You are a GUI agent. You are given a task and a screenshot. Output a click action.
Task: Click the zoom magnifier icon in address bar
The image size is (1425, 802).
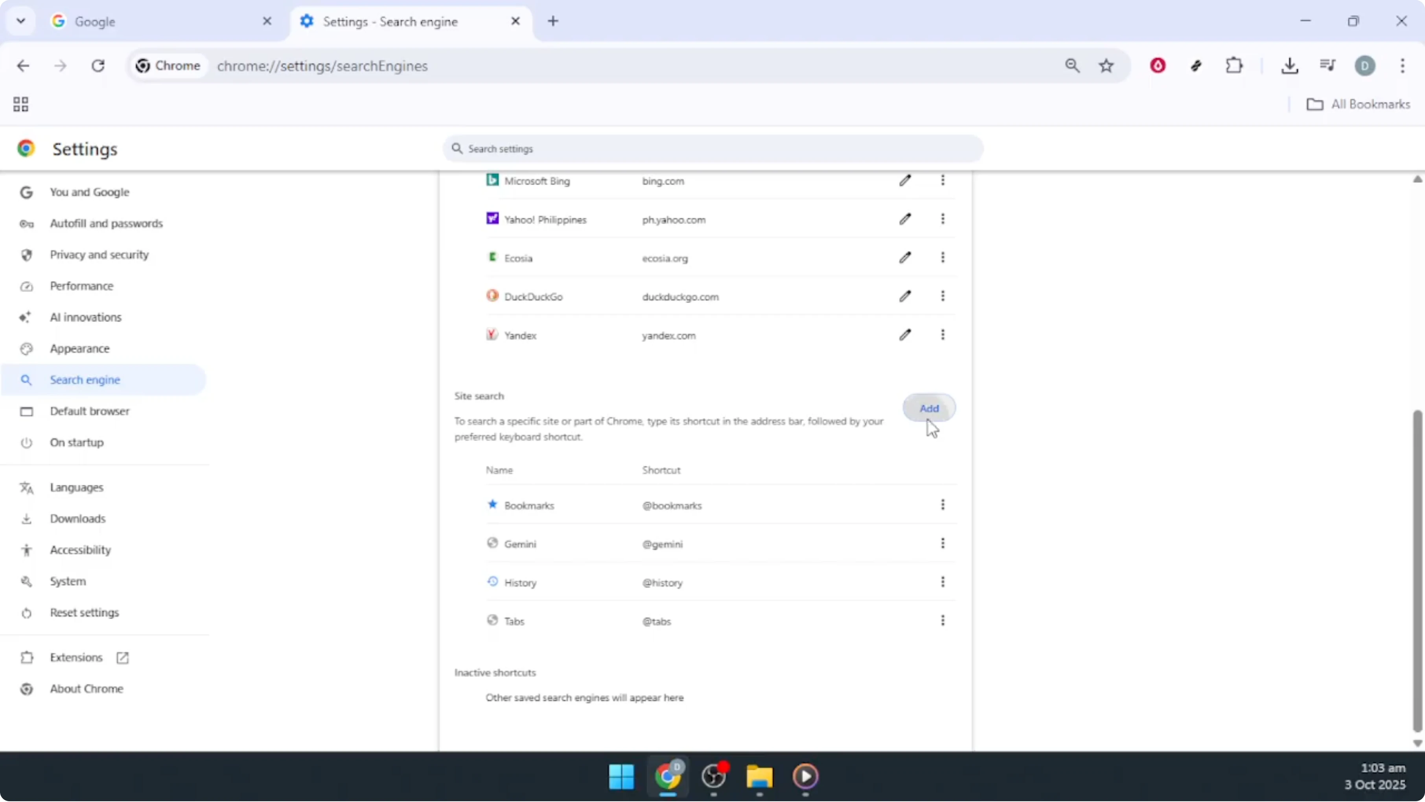(x=1072, y=66)
